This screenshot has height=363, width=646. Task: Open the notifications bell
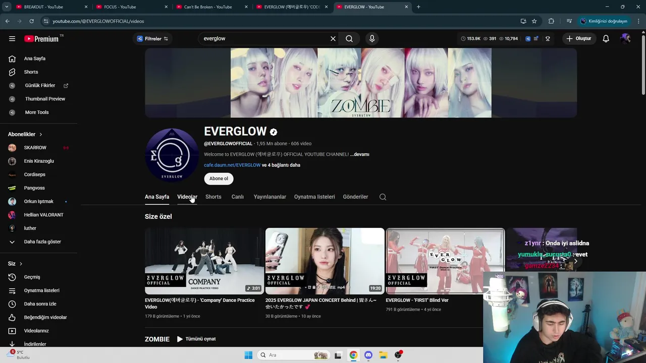606,39
